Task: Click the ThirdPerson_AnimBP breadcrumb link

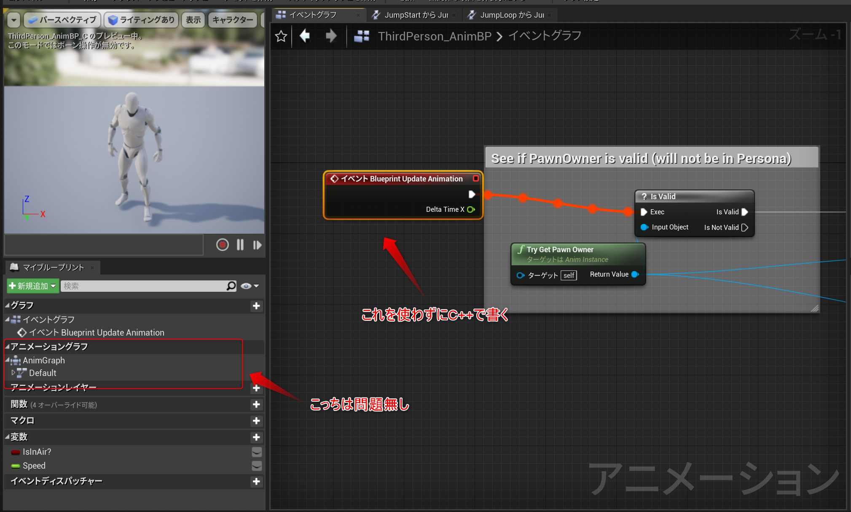Action: pos(435,36)
